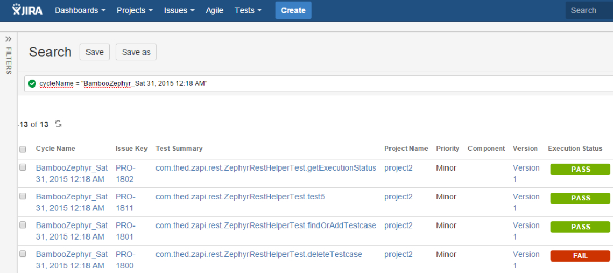Open Version 1 link in PRO-1801 row
Viewport: 613px width, 273px height.
(x=526, y=231)
